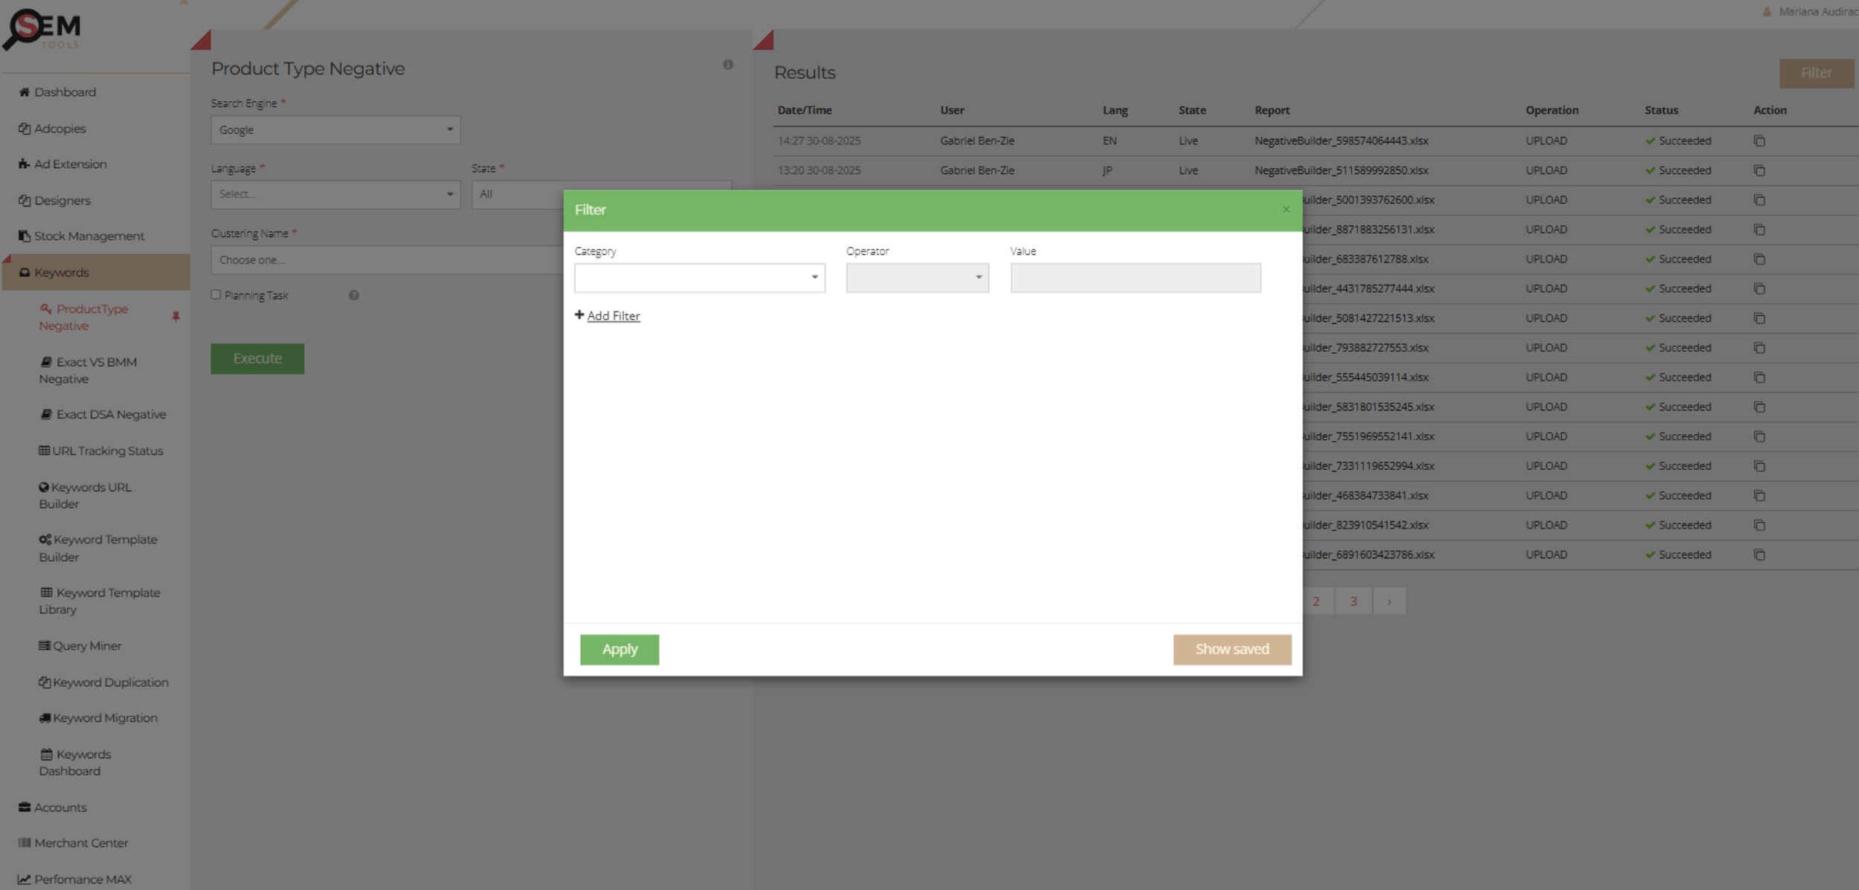Click into the Value input field
This screenshot has height=890, width=1859.
(1135, 277)
